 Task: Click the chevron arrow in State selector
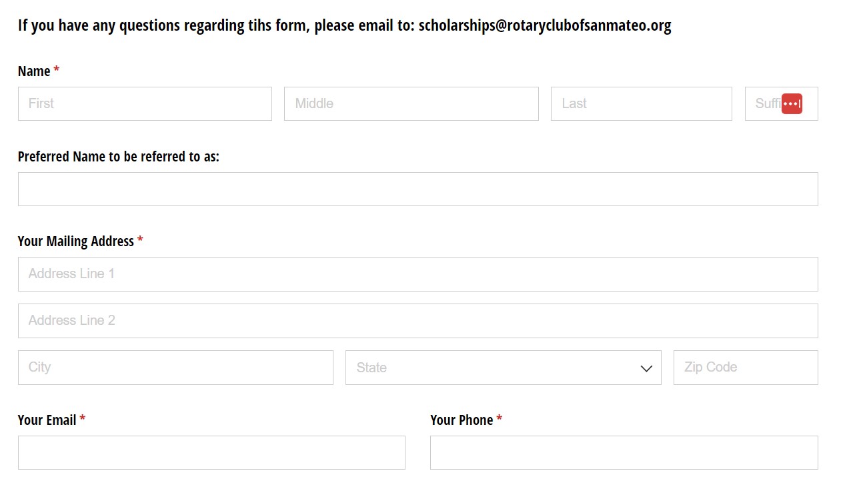coord(646,368)
